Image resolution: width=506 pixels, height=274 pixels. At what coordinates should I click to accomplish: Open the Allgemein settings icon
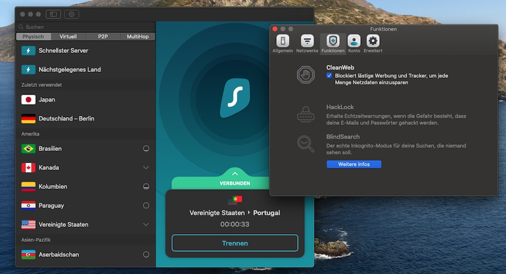click(x=283, y=41)
